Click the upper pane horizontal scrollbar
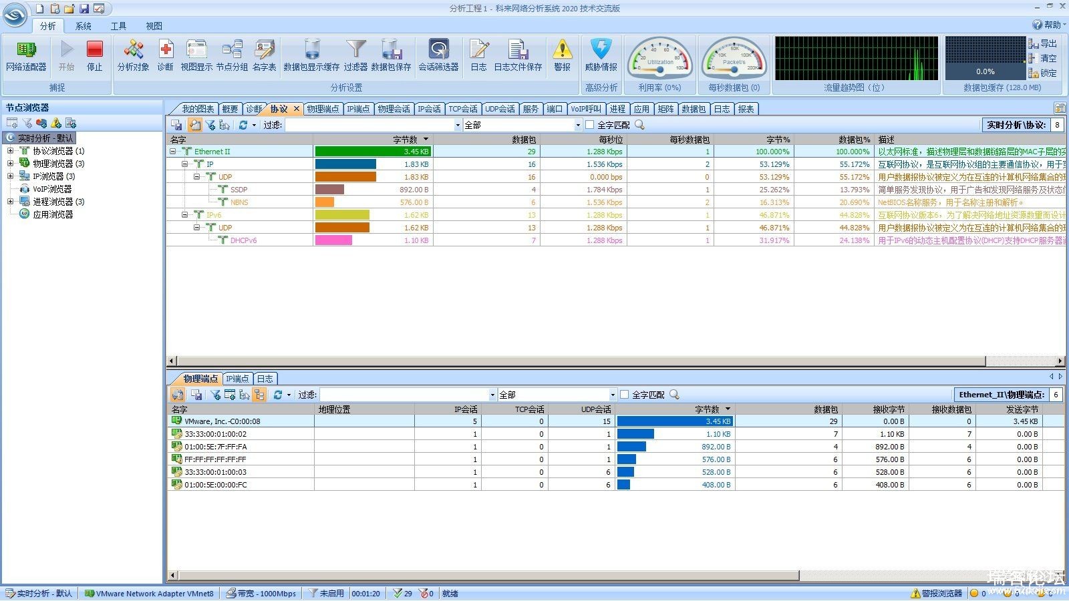1069x601 pixels. [x=581, y=361]
